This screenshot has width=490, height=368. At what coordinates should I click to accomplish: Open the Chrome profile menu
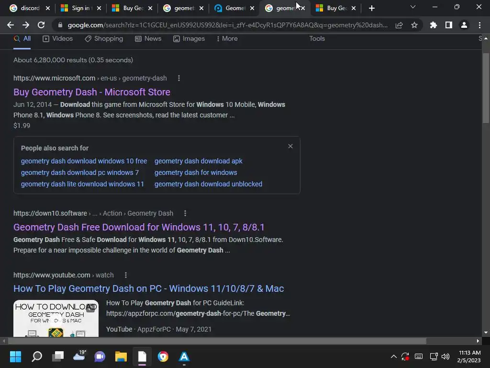coord(464,25)
